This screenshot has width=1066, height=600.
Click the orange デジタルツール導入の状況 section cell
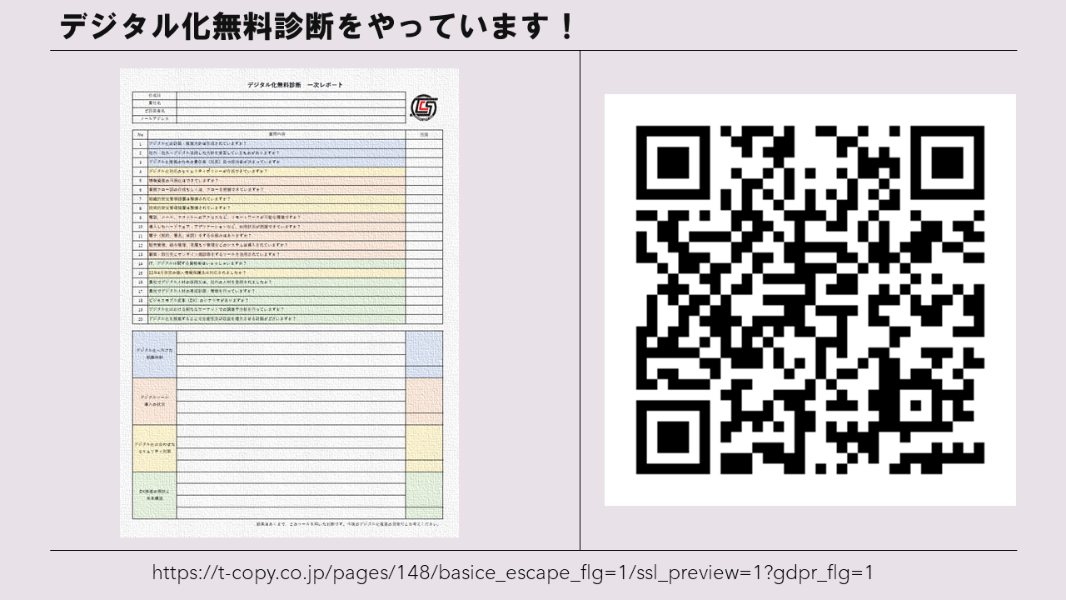click(x=154, y=401)
